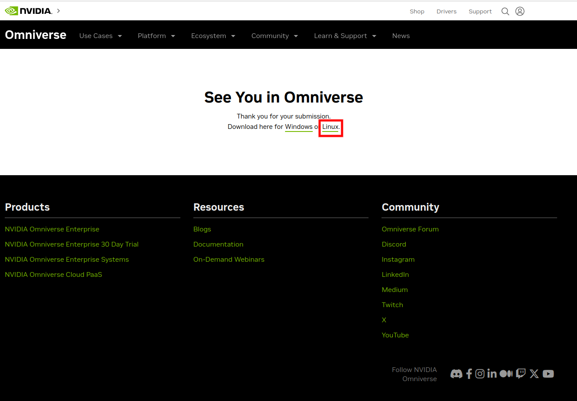Open the Twitch text link
The image size is (577, 401).
[x=392, y=305]
